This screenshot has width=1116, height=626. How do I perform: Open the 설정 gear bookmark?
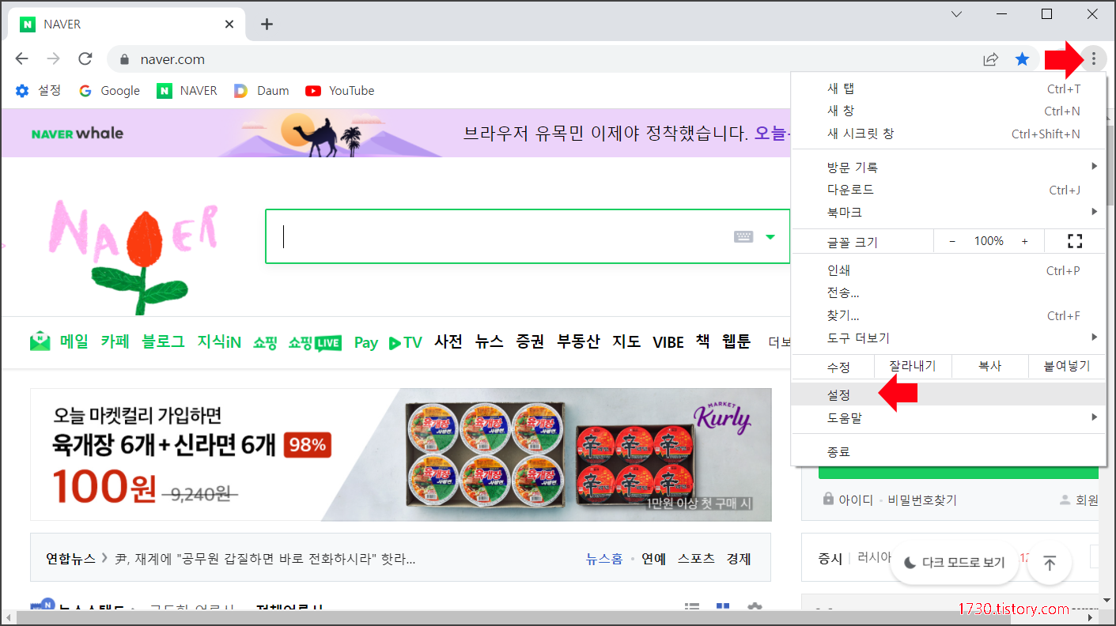pos(38,90)
